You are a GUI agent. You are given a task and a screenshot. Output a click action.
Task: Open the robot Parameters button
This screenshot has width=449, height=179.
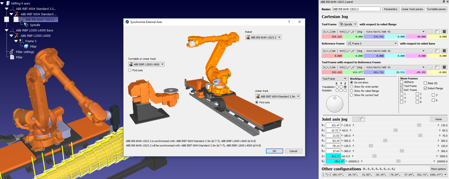tap(391, 9)
